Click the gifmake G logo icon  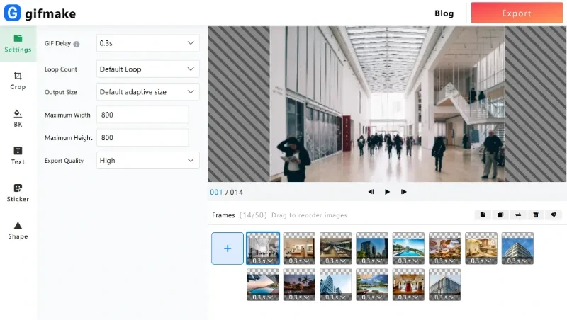12,13
